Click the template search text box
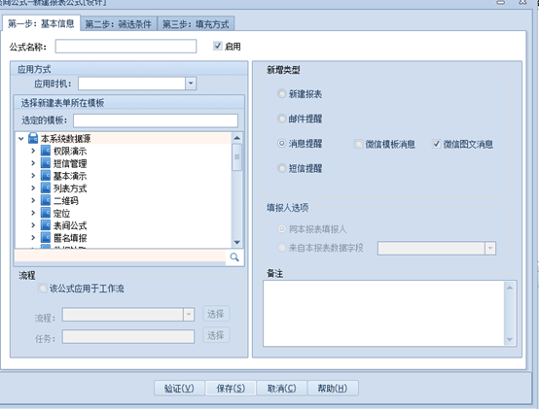This screenshot has height=409, width=539. coord(120,256)
